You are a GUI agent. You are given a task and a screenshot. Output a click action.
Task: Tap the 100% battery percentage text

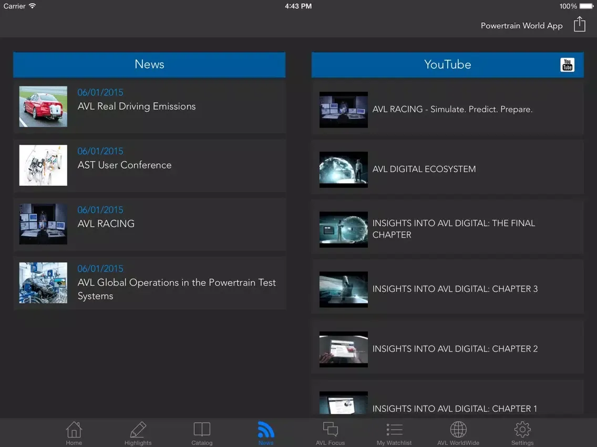[x=568, y=6]
